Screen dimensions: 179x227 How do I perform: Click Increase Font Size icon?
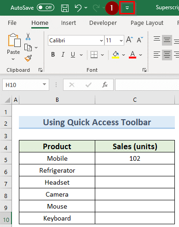click(x=129, y=40)
